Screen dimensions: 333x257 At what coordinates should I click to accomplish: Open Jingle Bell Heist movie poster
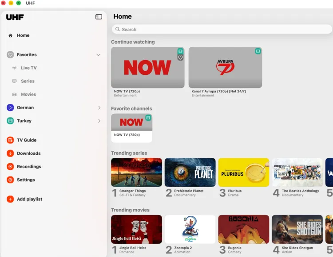click(x=137, y=229)
